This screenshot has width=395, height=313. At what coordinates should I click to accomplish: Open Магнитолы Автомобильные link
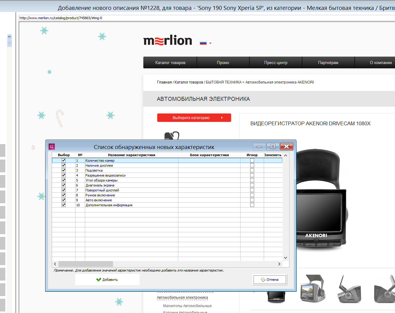187,306
